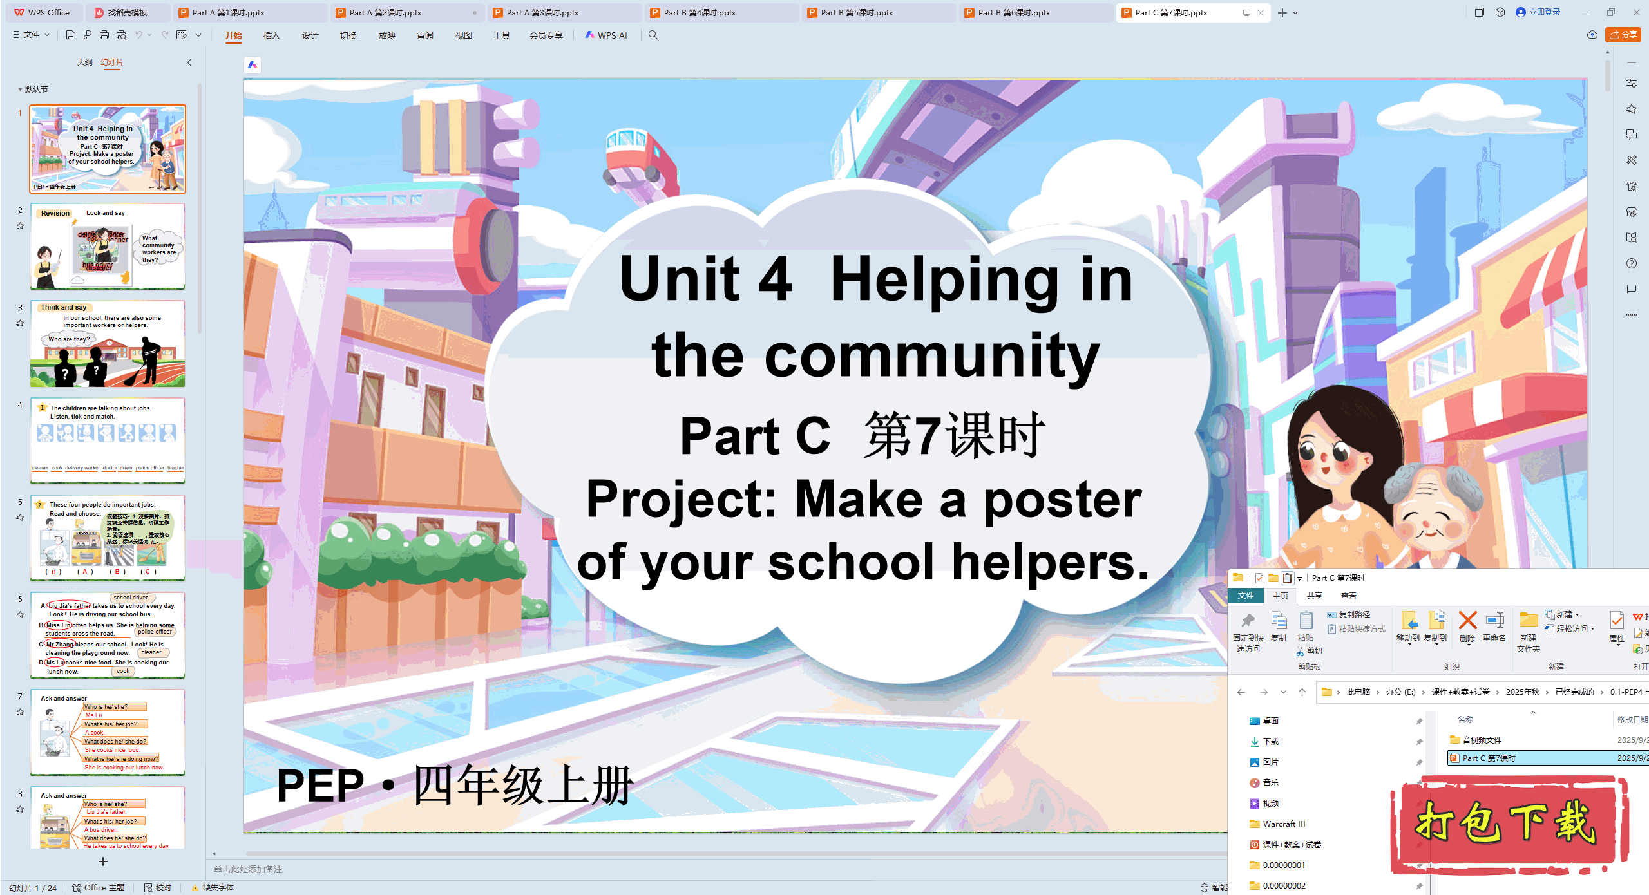1649x895 pixels.
Task: Save the presentation using the save icon
Action: click(x=71, y=35)
